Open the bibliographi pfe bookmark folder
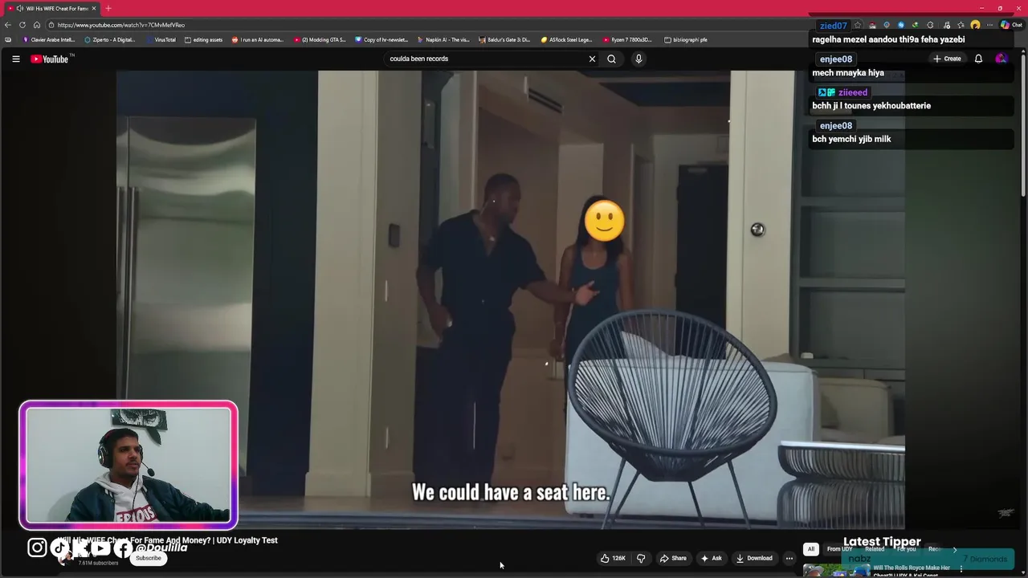Screen dimensions: 1028x578 tap(686, 39)
